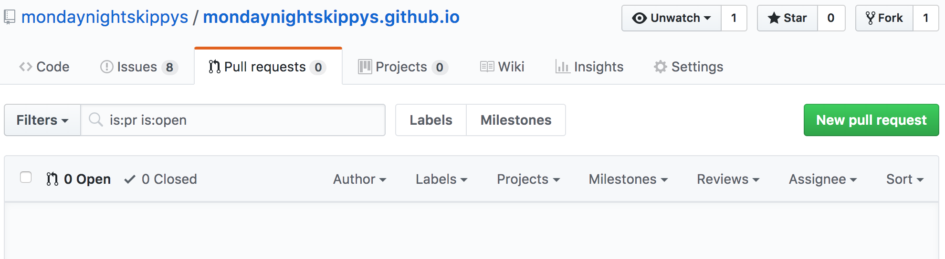Switch to the Projects tab
945x259 pixels.
[x=403, y=67]
